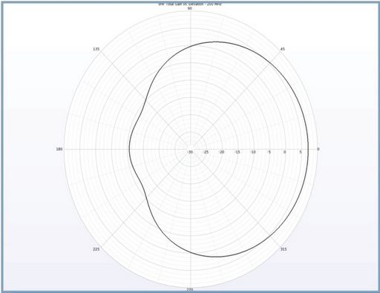The image size is (380, 293).
Task: Click the 0 degree angle label outside the circle
Action: pyautogui.click(x=318, y=149)
